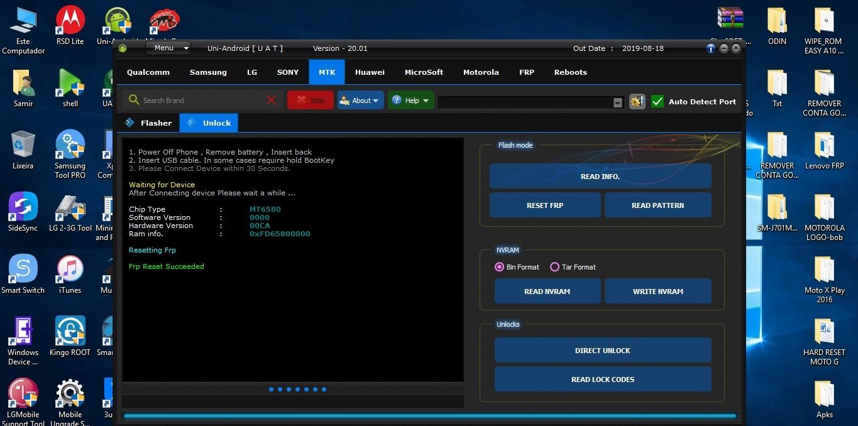858x426 pixels.
Task: Open the FRP tab
Action: click(527, 72)
